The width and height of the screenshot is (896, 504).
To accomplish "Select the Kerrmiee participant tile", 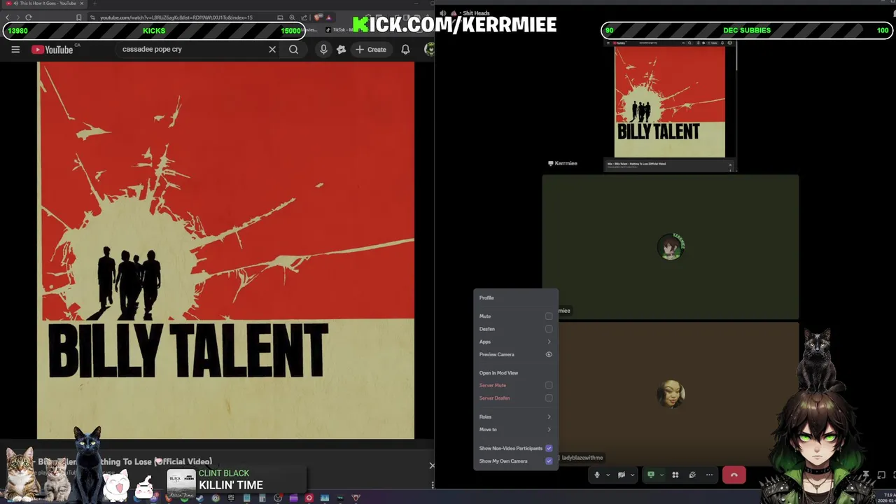I will (670, 247).
